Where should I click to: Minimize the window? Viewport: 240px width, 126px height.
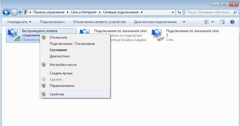215,5
